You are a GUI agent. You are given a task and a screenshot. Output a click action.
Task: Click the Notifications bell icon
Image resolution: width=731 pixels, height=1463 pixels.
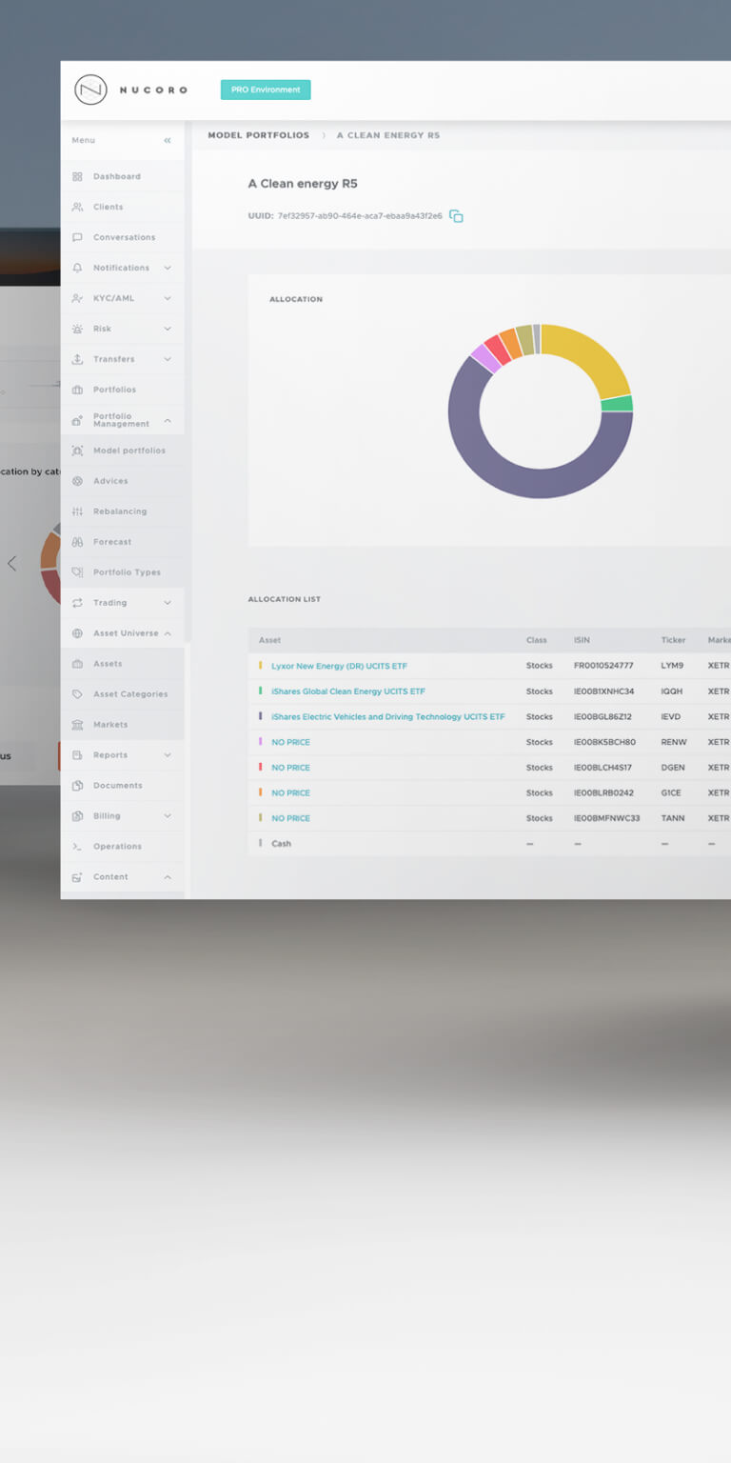pos(77,269)
